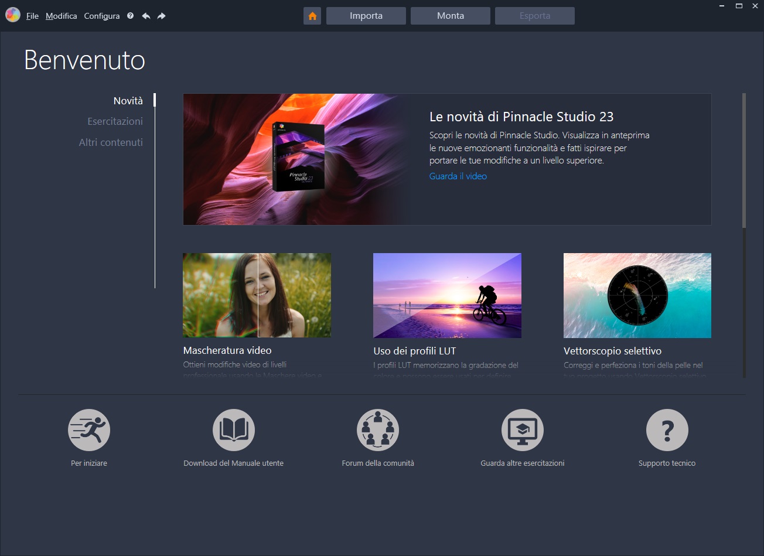Open the Configura menu
This screenshot has width=764, height=556.
coord(102,16)
